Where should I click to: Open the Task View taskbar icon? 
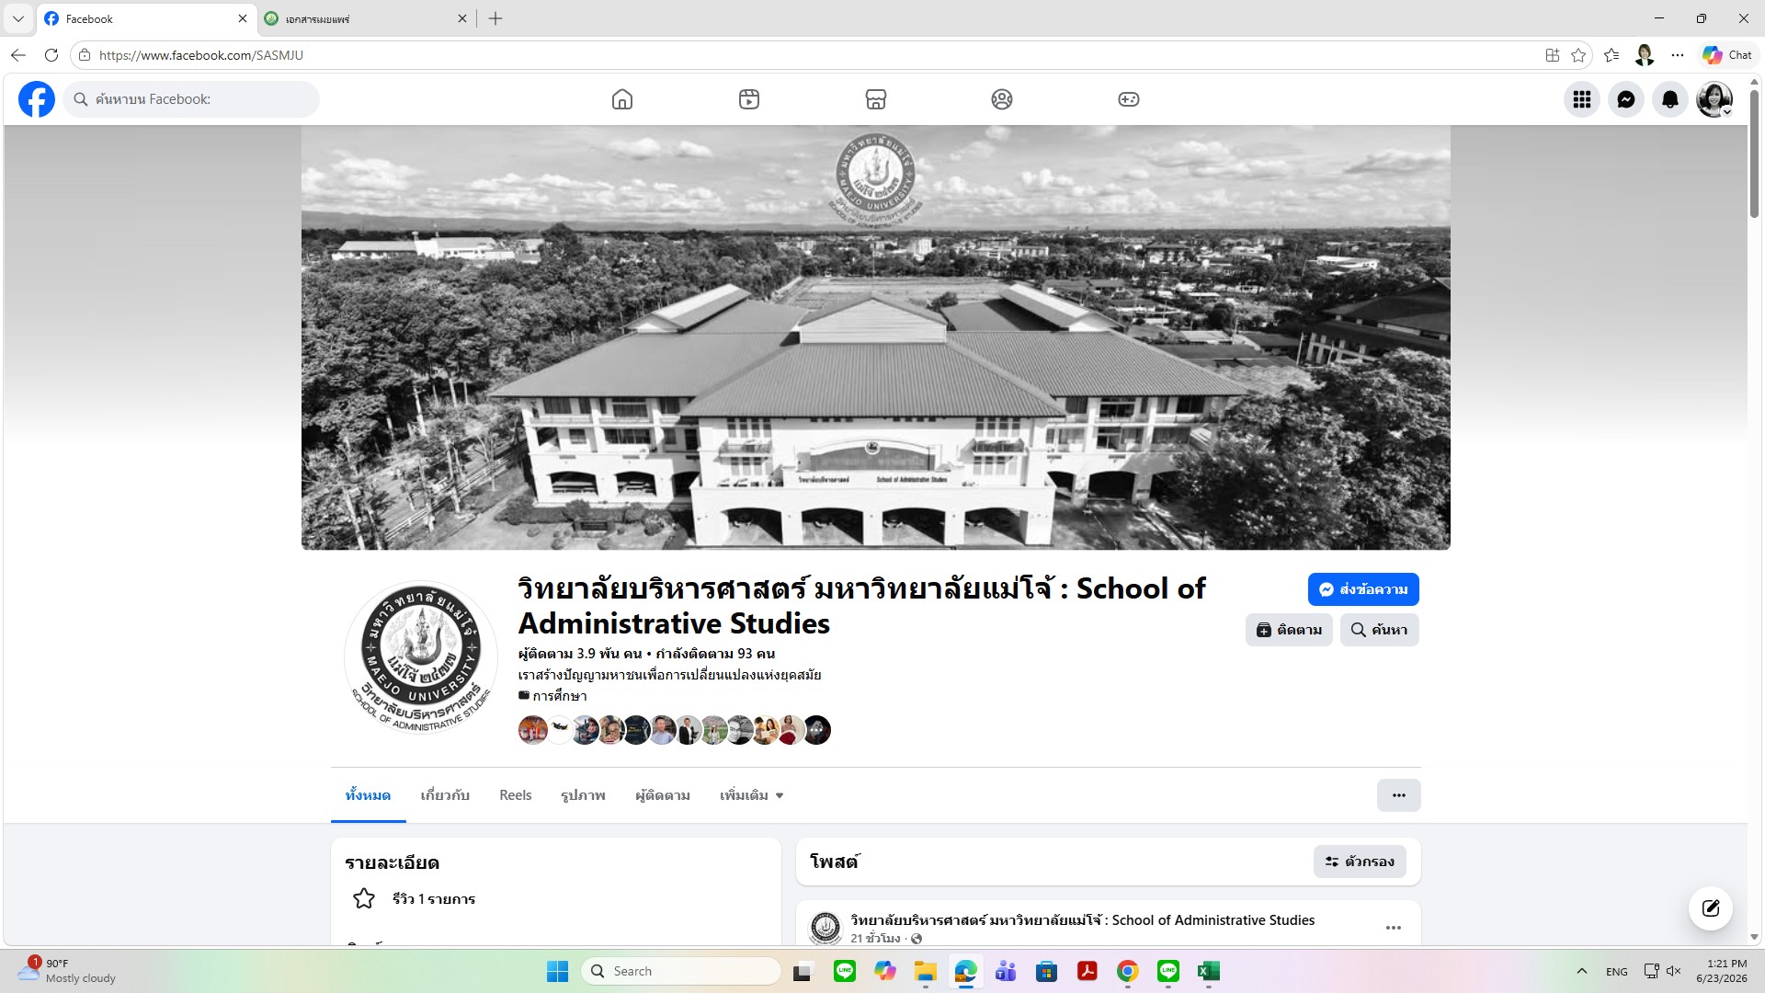803,971
